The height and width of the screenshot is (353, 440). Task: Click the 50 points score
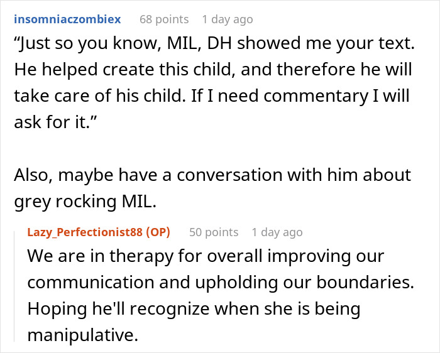(214, 232)
